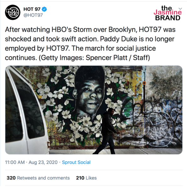187x187 pixels.
Task: Click the blue verified checkmark badge
Action: point(44,9)
